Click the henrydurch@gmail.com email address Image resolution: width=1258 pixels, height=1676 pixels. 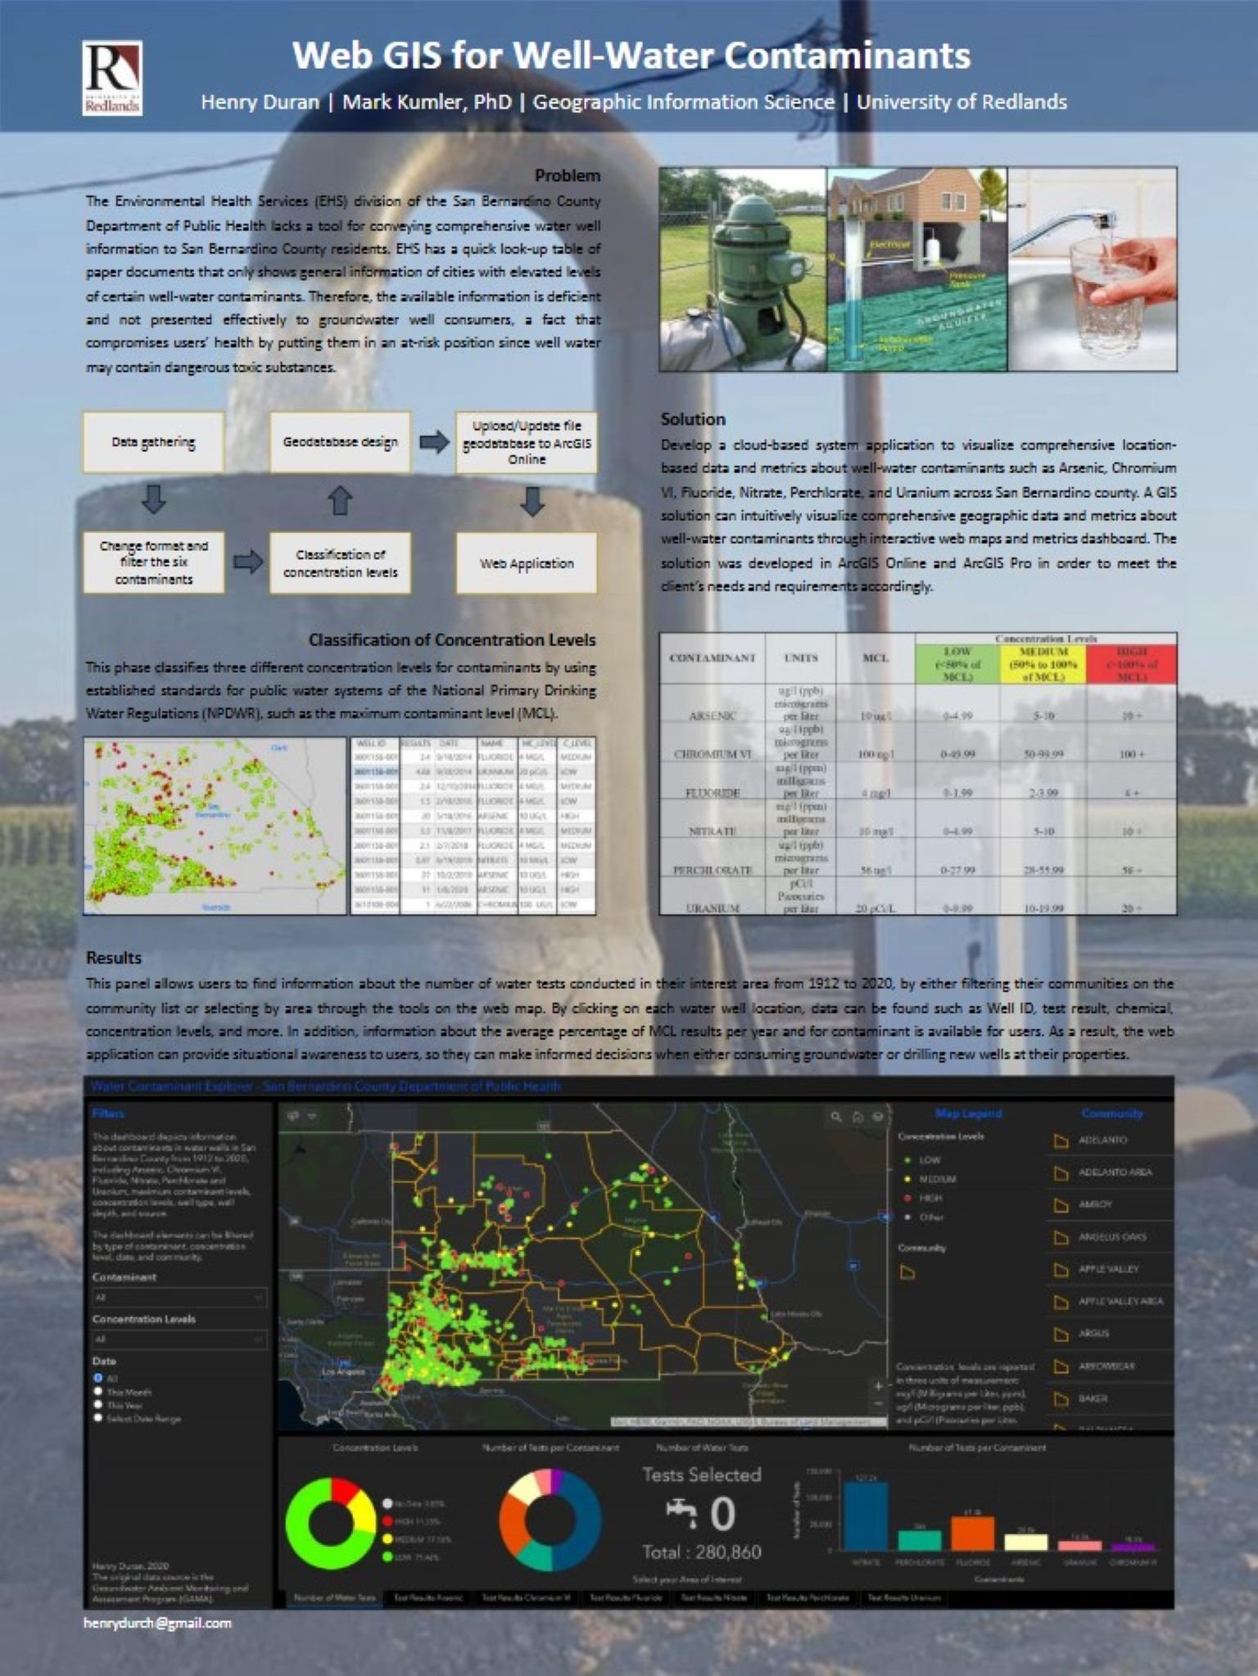click(157, 1623)
